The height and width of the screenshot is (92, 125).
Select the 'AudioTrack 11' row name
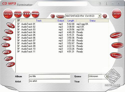28,51
